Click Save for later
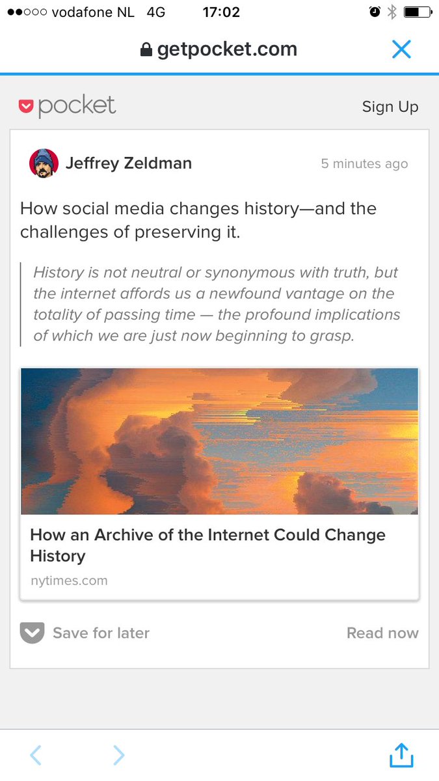The width and height of the screenshot is (439, 781). (101, 633)
